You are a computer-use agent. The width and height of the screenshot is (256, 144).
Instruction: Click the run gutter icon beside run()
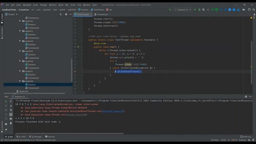pos(78,47)
